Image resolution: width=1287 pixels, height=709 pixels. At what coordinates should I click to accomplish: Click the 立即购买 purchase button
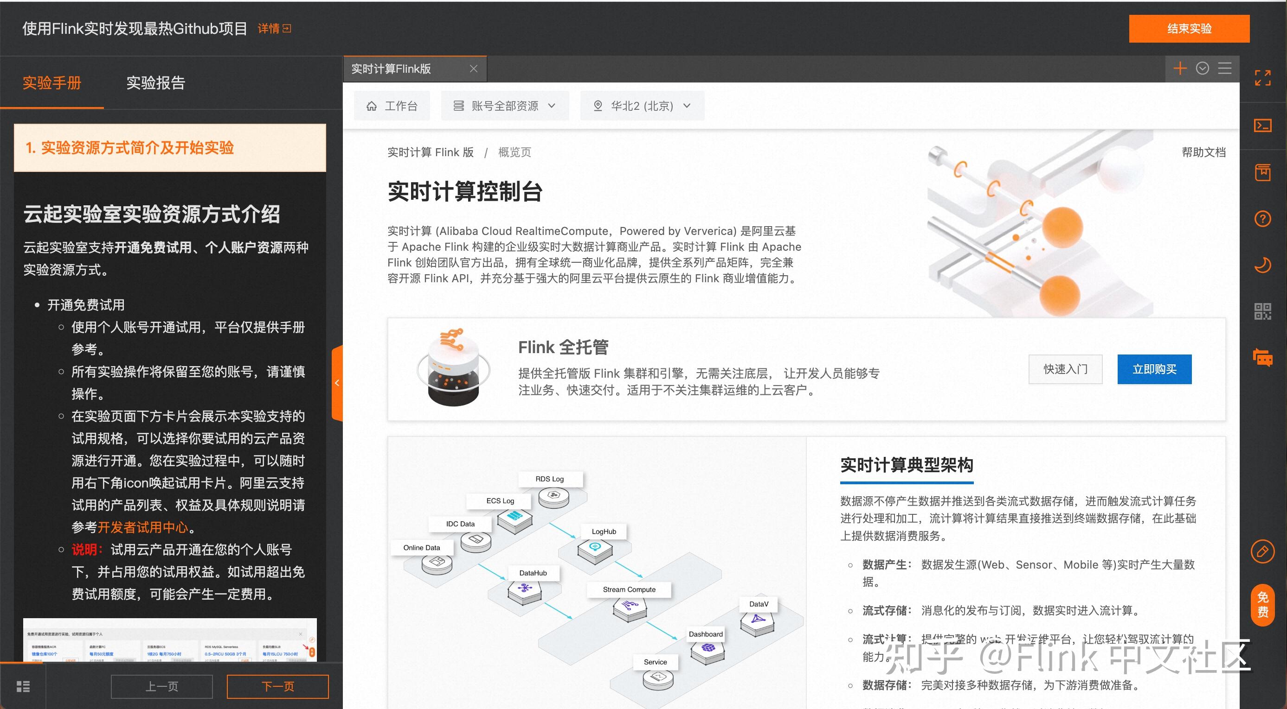click(x=1154, y=369)
